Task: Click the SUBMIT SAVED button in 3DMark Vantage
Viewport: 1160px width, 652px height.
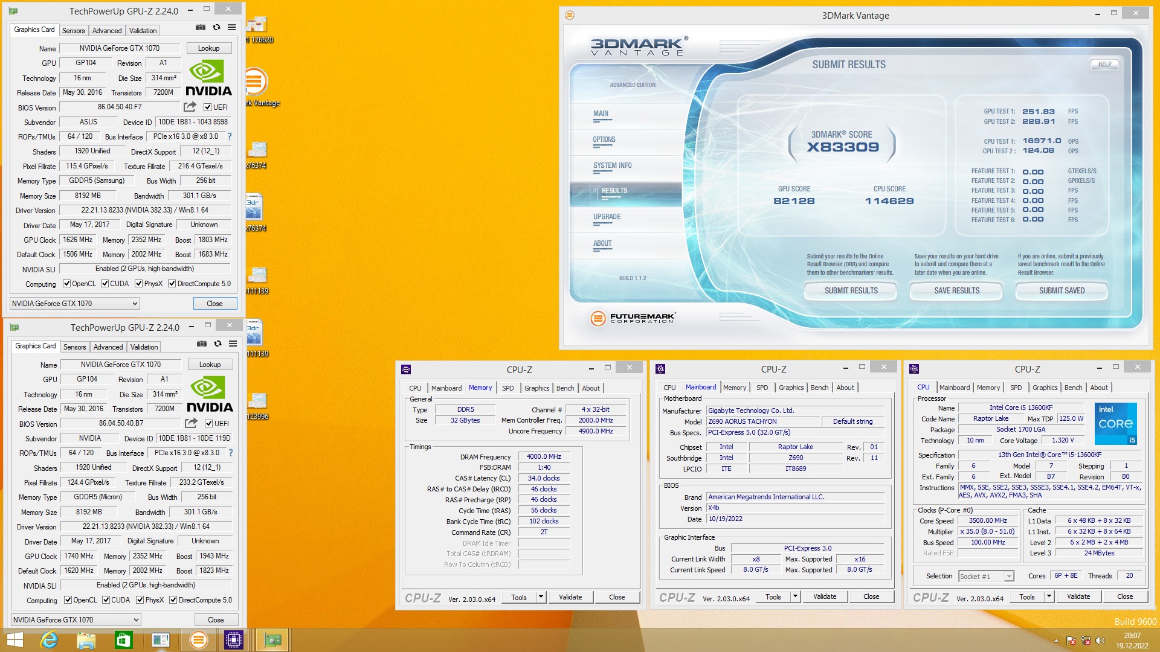Action: click(1062, 291)
